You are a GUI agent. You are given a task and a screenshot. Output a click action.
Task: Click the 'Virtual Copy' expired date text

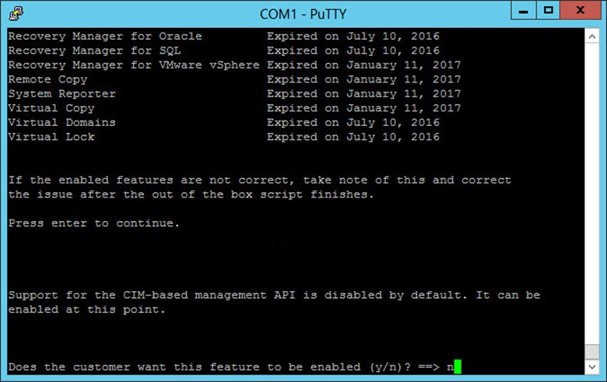point(364,108)
